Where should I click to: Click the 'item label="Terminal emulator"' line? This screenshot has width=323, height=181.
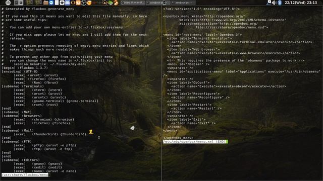point(199,38)
